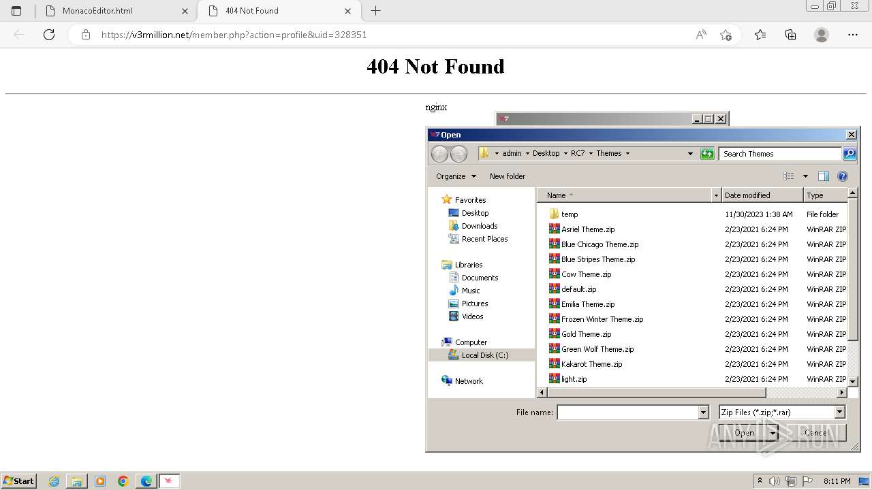
Task: Click the refresh folder icon in Open dialog
Action: (707, 154)
